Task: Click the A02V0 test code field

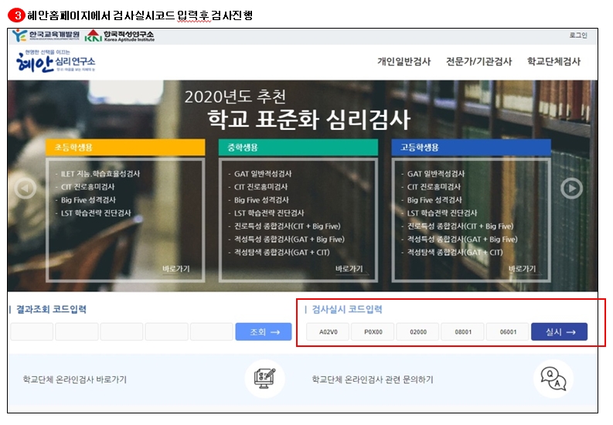Action: [328, 331]
